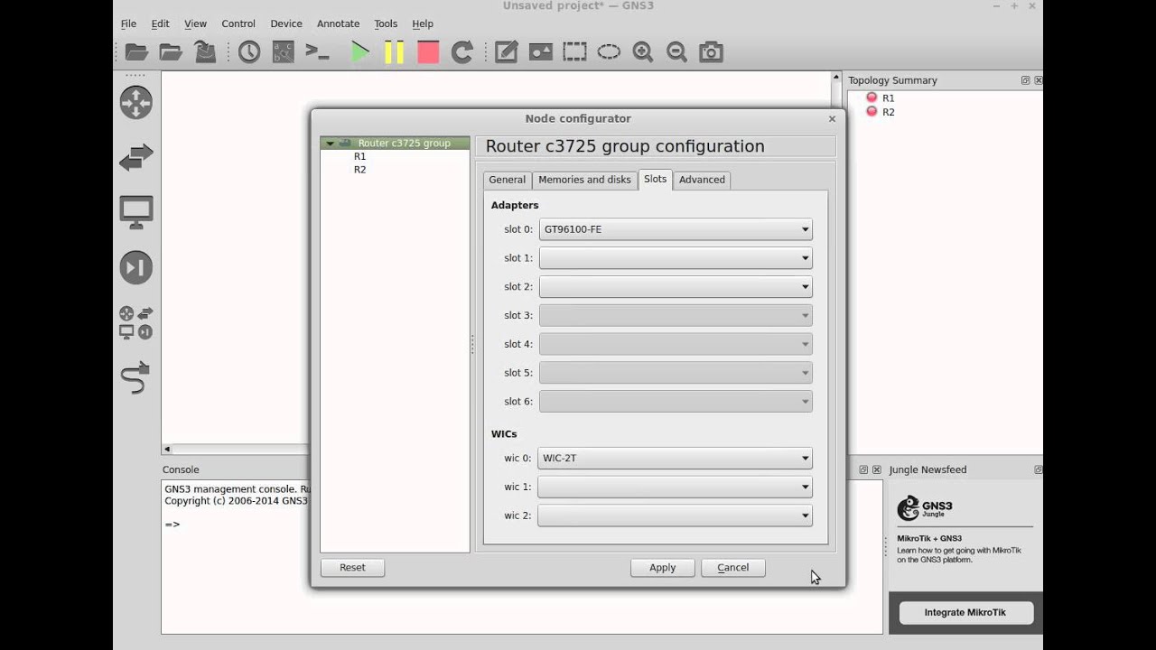This screenshot has width=1156, height=650.
Task: Browse security devices sidebar icon
Action: point(136,267)
